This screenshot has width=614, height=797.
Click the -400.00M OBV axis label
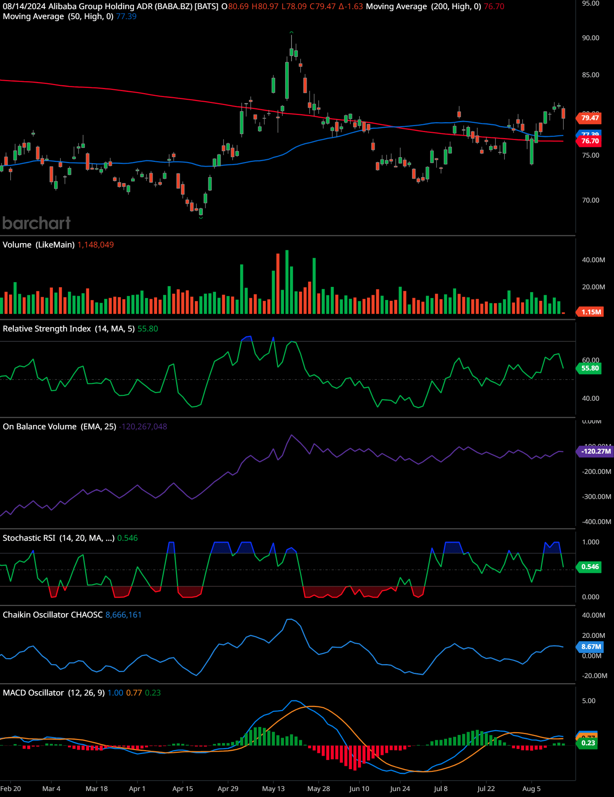point(597,522)
